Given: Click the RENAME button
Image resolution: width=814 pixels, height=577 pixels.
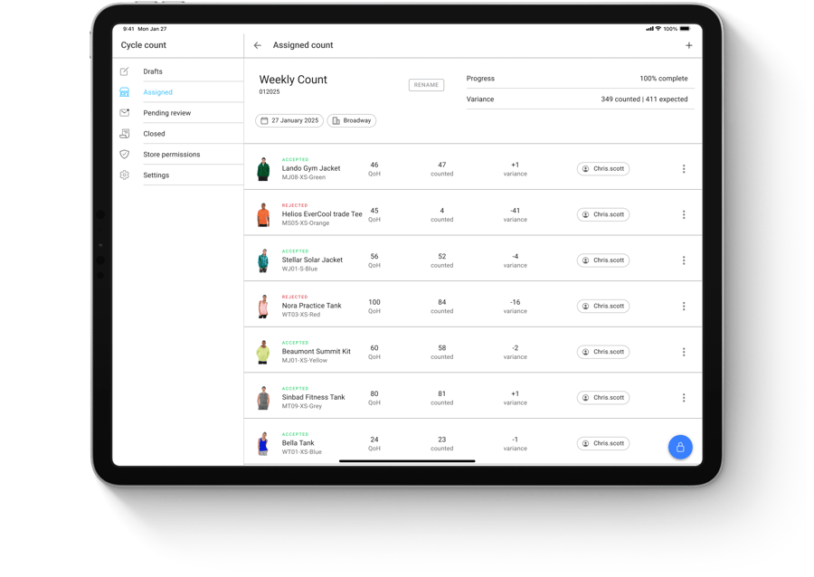Looking at the screenshot, I should (x=425, y=84).
